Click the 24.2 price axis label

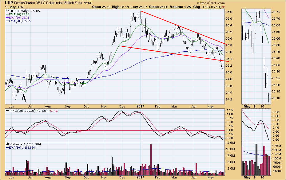click(x=228, y=99)
